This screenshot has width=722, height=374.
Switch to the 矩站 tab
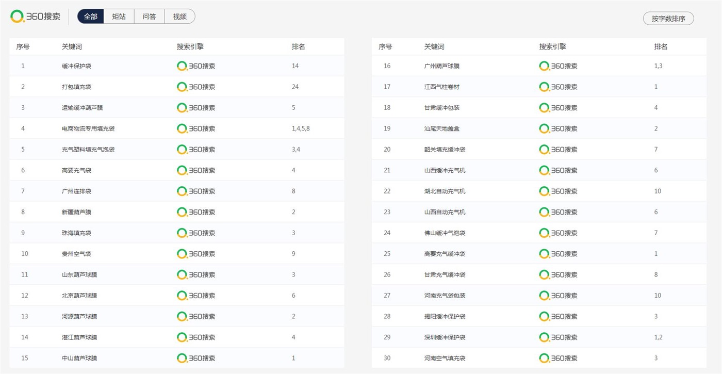pos(119,17)
